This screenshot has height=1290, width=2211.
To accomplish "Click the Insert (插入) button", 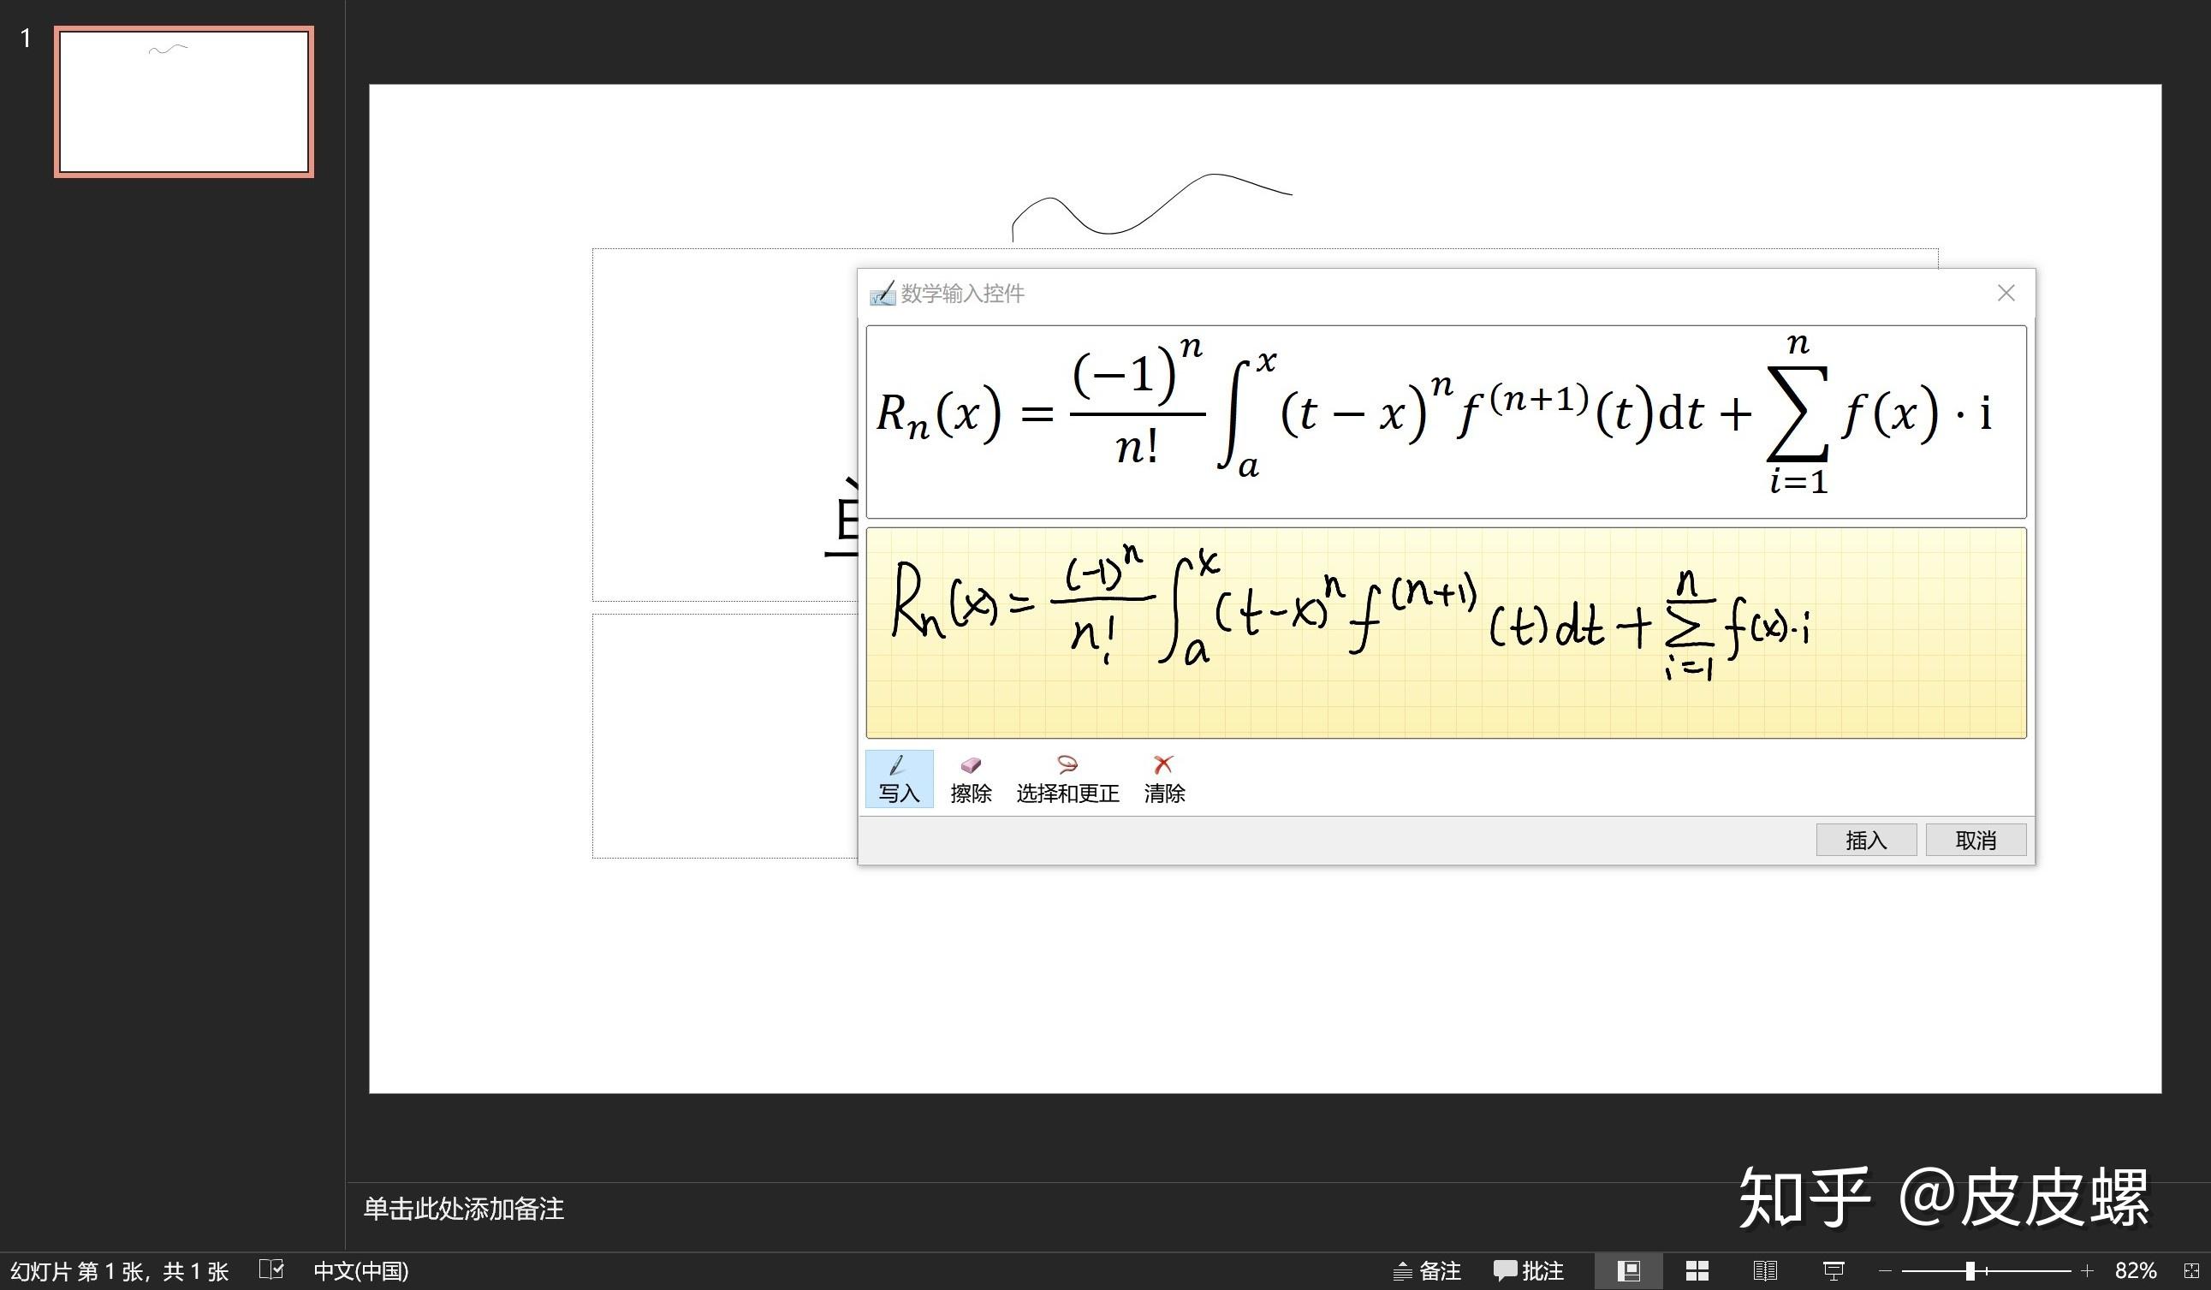I will (1865, 840).
